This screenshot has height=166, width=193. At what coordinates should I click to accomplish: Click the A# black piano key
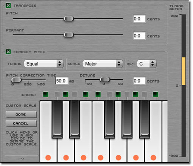click(145, 120)
